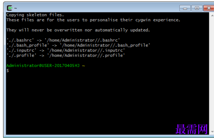Click the purple 最需网 watermark logo

click(x=191, y=129)
